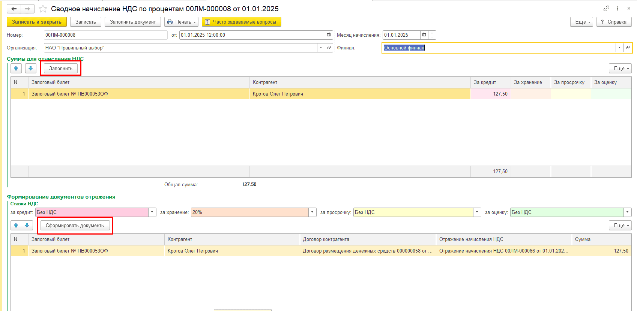This screenshot has width=637, height=311.
Task: Open calendar picker for document date
Action: 329,35
